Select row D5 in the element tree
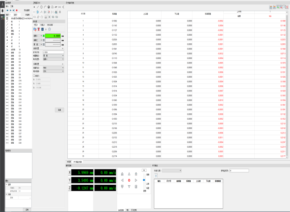The image size is (290, 212). click(20, 64)
